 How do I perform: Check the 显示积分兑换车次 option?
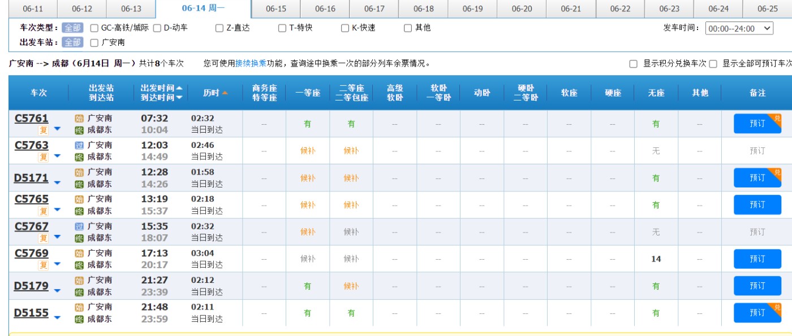click(634, 64)
